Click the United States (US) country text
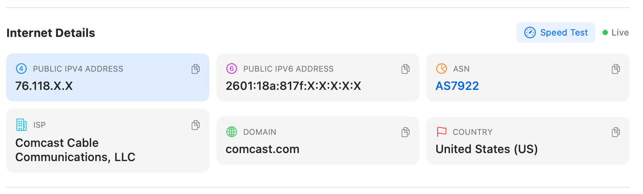 pos(486,149)
